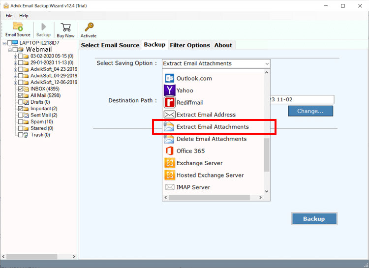This screenshot has width=369, height=268.
Task: Click the Trash bin icon
Action: tap(26, 135)
